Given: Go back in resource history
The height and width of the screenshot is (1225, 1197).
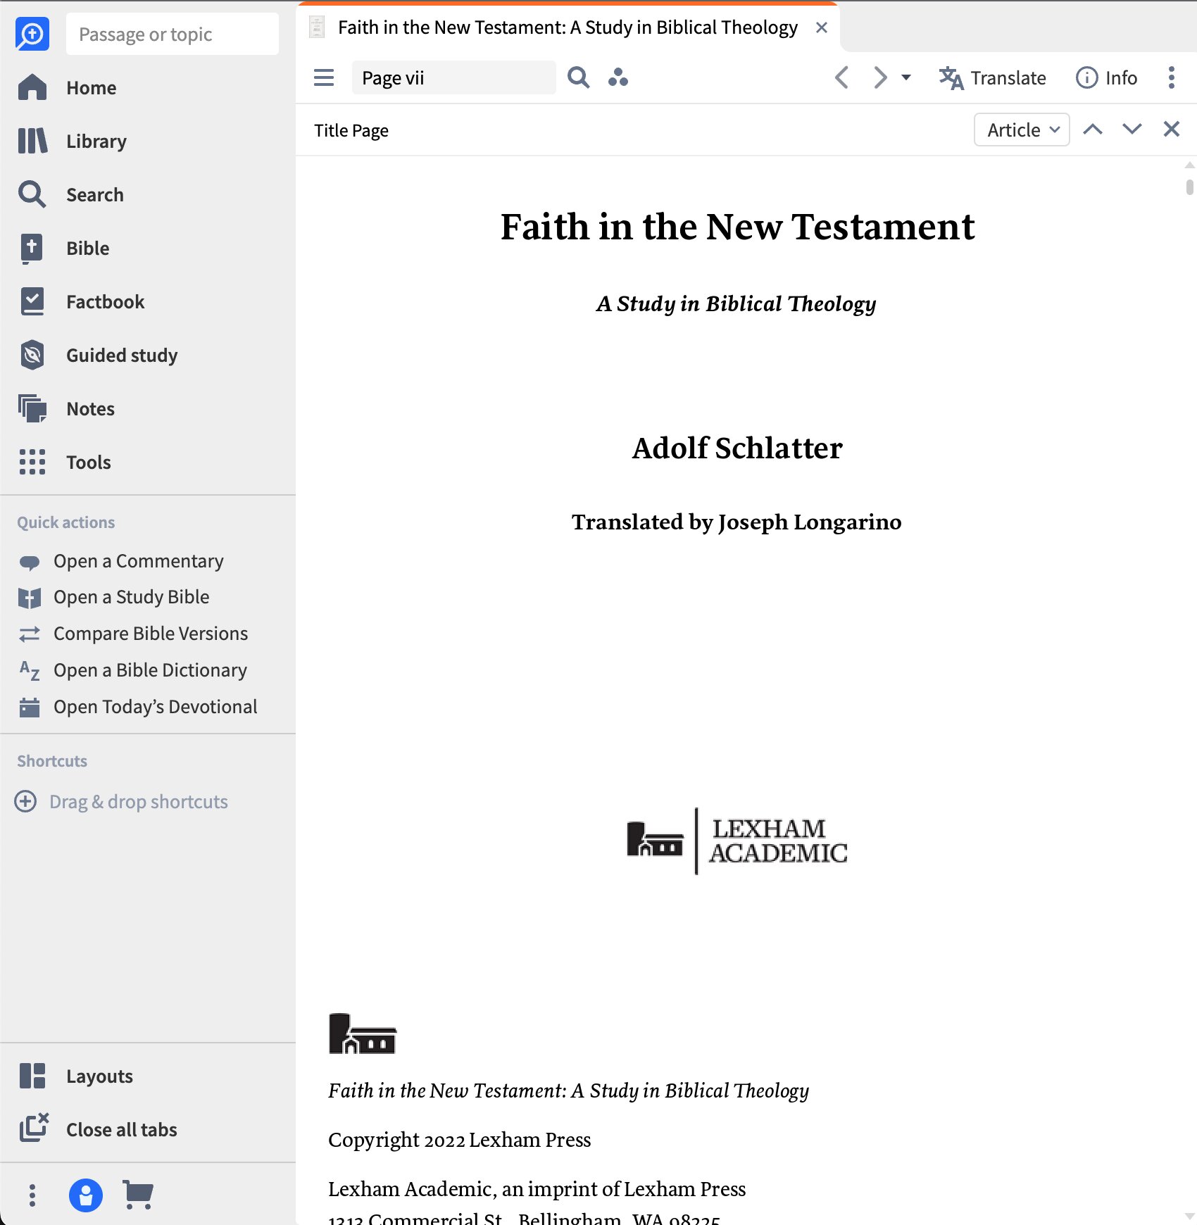Looking at the screenshot, I should click(x=842, y=77).
